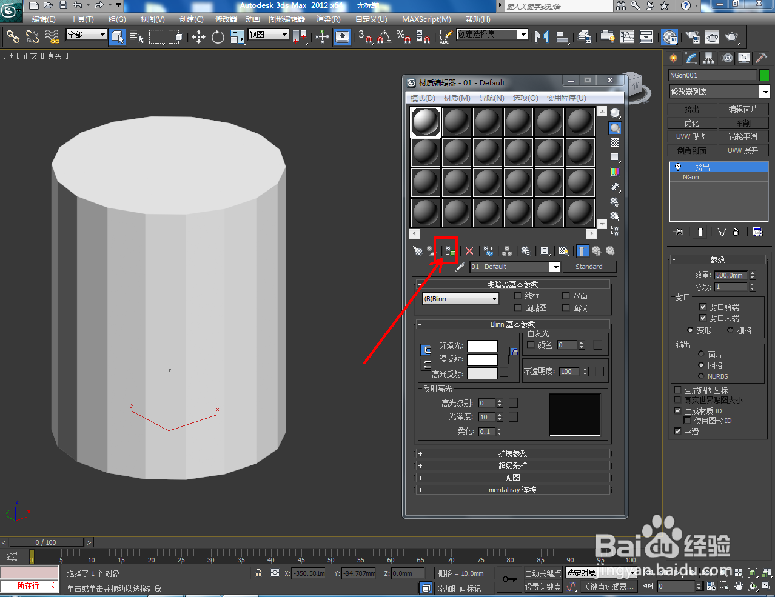Image resolution: width=775 pixels, height=597 pixels.
Task: Open 修改器列表 modifier list dropdown
Action: pos(719,92)
